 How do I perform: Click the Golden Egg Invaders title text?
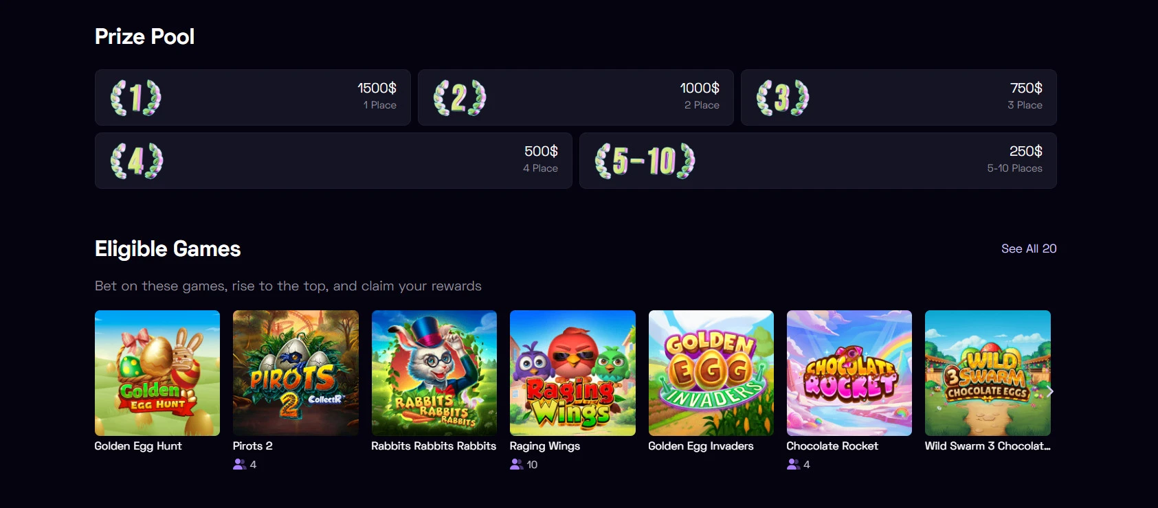pyautogui.click(x=701, y=446)
